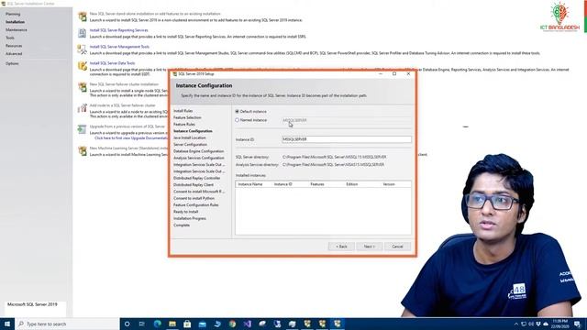Viewport: 587px width, 330px height.
Task: Click Install SQL Server Management Tools link
Action: click(x=119, y=47)
